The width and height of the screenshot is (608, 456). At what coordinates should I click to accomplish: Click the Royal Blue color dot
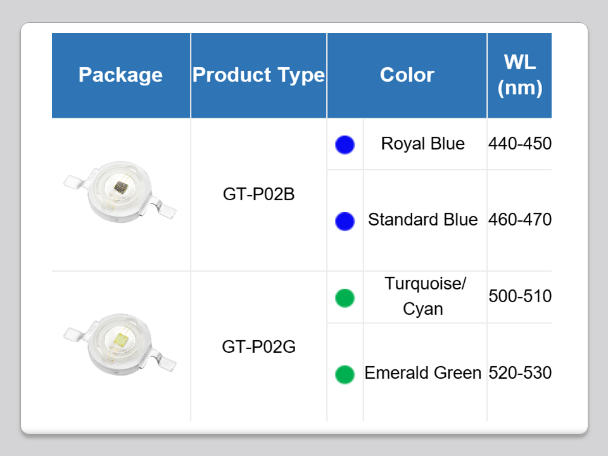pyautogui.click(x=345, y=144)
